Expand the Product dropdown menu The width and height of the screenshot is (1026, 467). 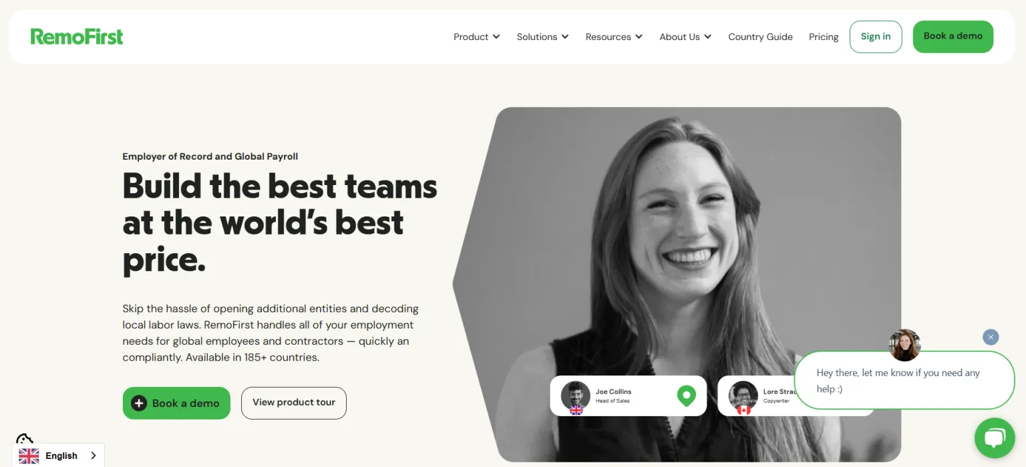[x=476, y=37]
